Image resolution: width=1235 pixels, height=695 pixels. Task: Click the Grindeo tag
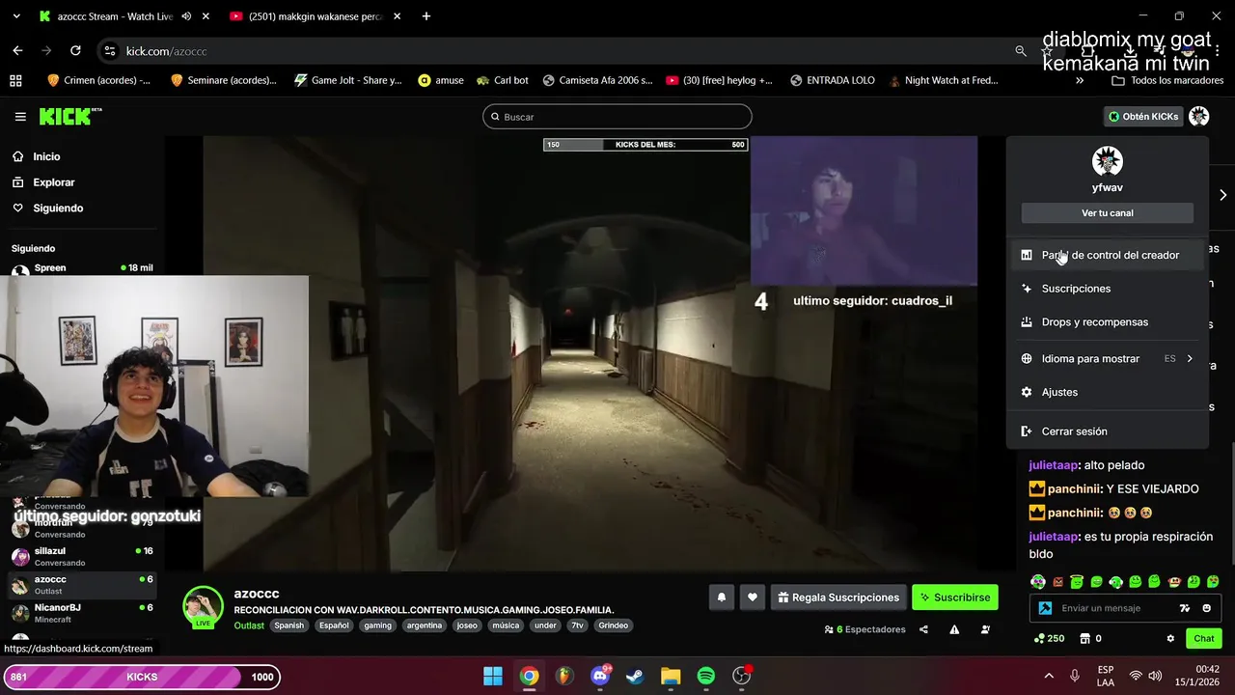pyautogui.click(x=613, y=625)
